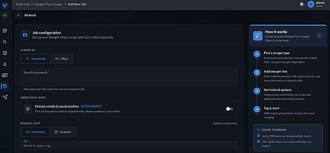This screenshot has width=330, height=153.
Task: Click step 2 Add one per line
Action: [x=275, y=72]
